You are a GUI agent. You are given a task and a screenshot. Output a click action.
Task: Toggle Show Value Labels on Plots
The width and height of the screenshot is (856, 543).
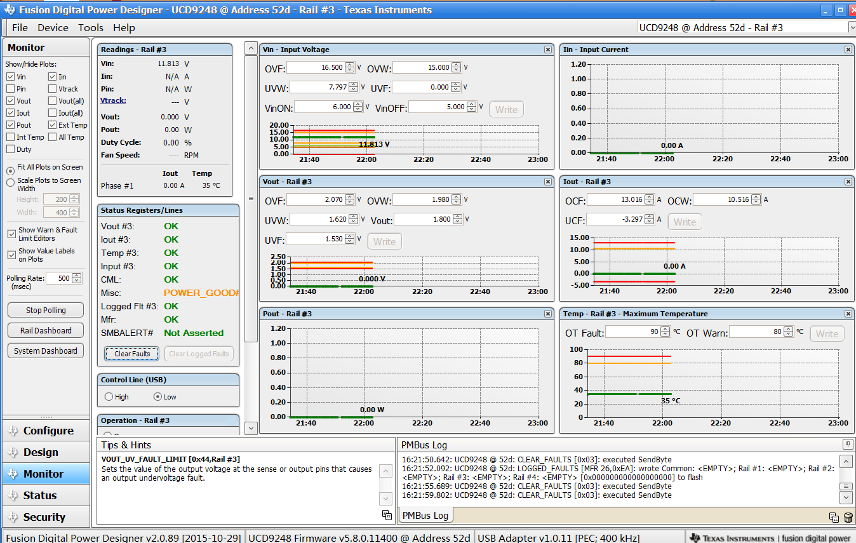[11, 255]
